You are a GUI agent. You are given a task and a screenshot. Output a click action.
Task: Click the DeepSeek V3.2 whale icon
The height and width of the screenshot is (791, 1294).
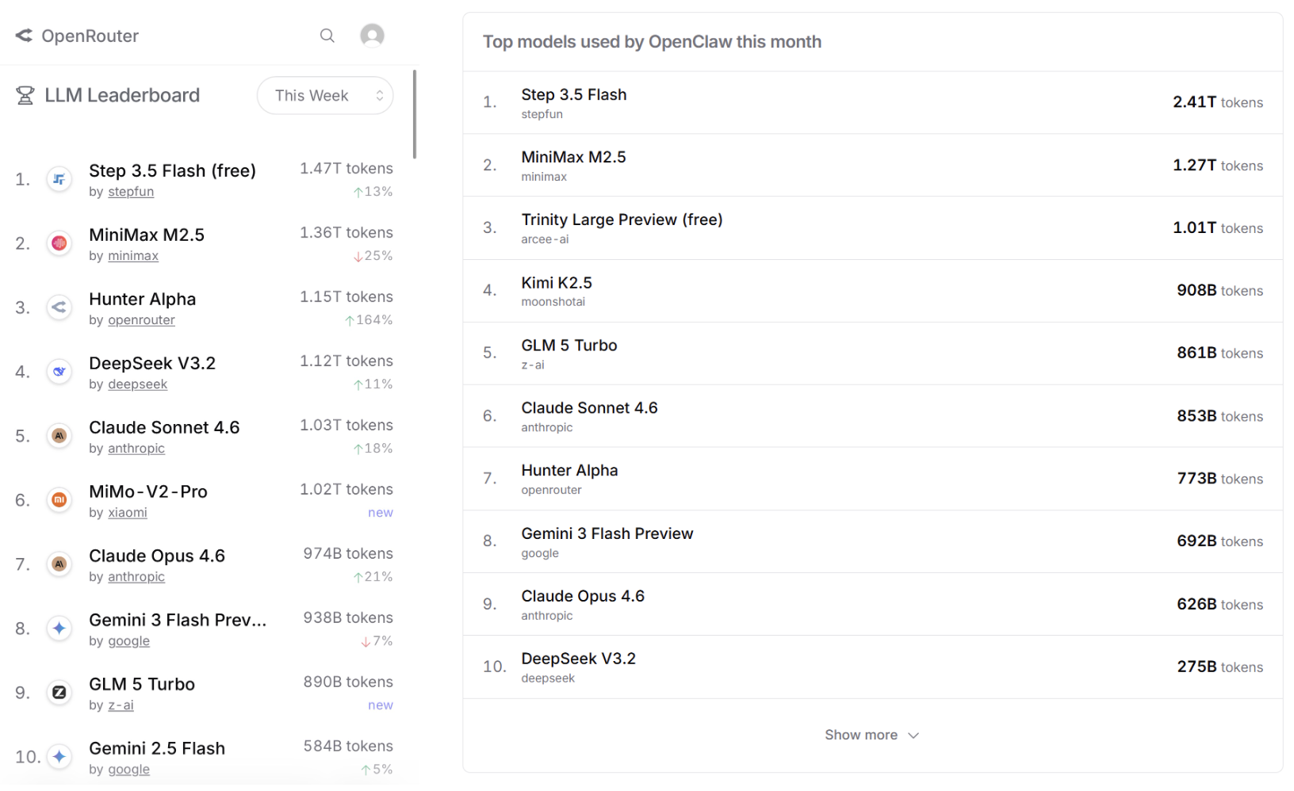[x=59, y=372]
